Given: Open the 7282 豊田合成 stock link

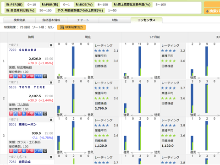Looking at the screenshot, I should (x=20, y=162).
